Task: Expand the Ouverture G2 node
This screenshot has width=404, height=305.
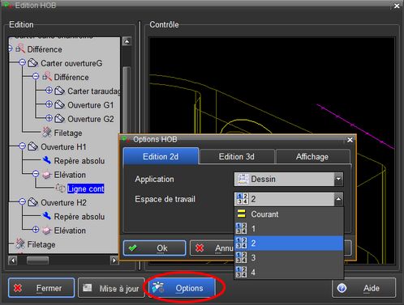Action: point(49,118)
